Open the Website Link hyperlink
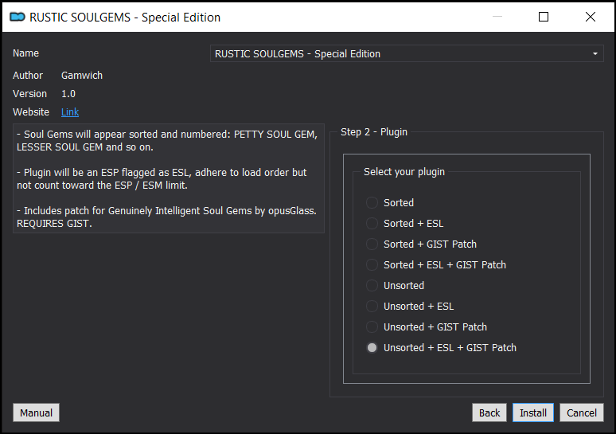 click(70, 112)
